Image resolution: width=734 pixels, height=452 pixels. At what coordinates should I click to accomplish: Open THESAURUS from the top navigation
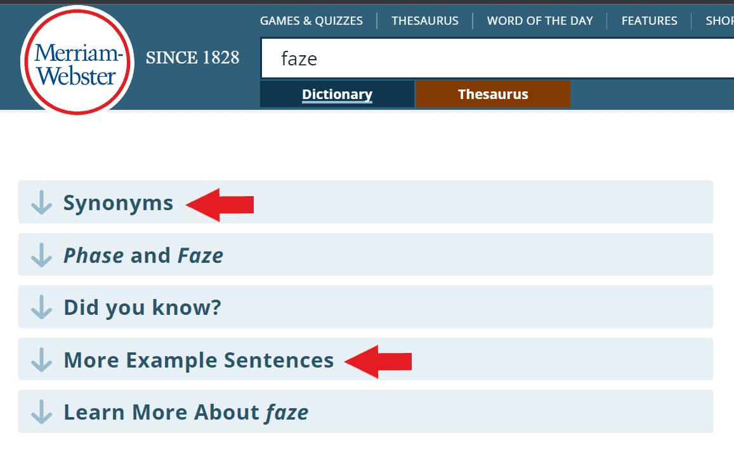[x=425, y=20]
